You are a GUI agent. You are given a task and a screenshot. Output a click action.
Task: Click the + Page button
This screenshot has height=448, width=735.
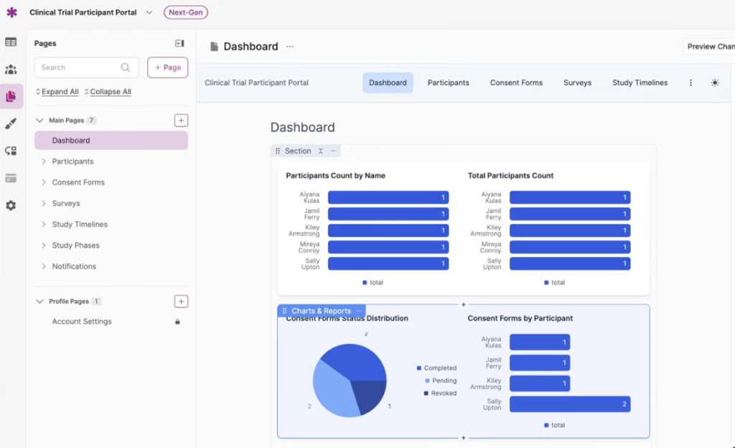[166, 67]
